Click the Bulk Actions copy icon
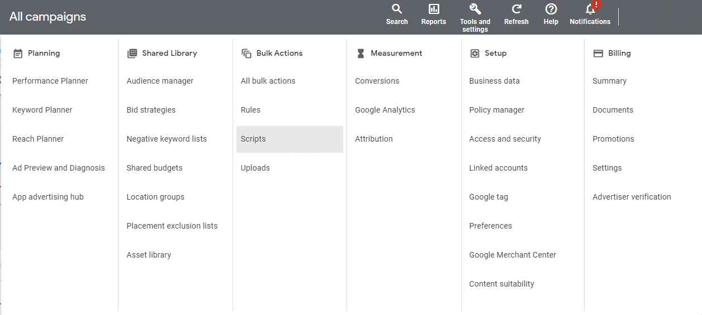The width and height of the screenshot is (702, 315). click(246, 54)
